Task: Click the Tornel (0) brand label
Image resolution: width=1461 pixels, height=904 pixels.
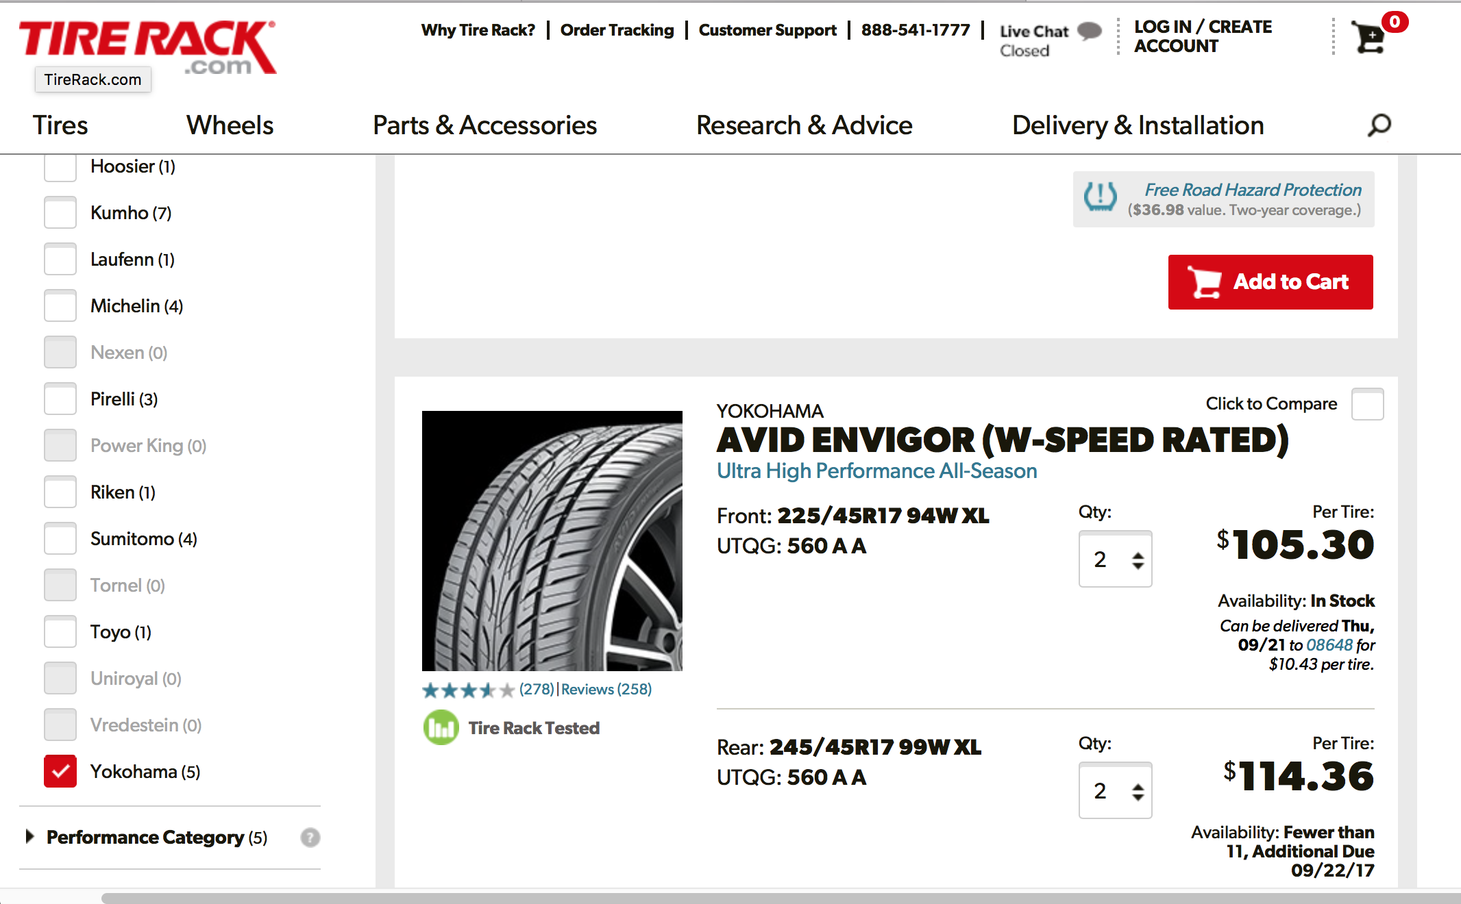Action: pyautogui.click(x=127, y=586)
